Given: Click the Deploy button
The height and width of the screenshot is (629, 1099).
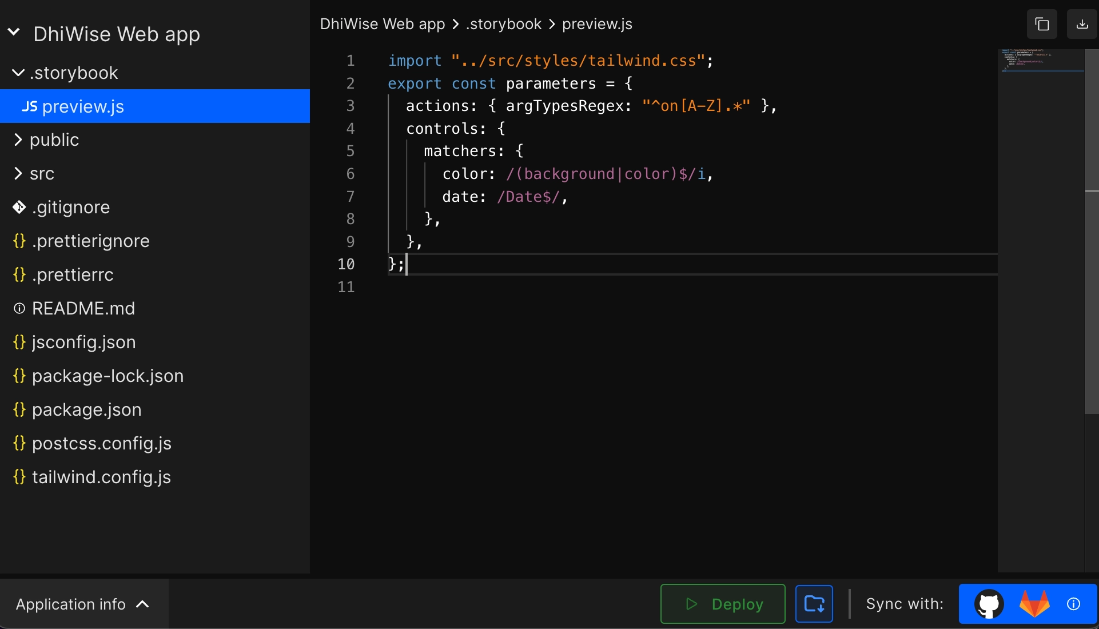Looking at the screenshot, I should tap(722, 604).
